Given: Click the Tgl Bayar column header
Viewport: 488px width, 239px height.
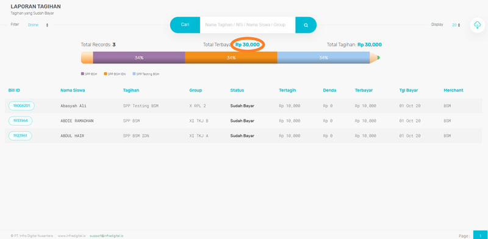Looking at the screenshot, I should [408, 90].
